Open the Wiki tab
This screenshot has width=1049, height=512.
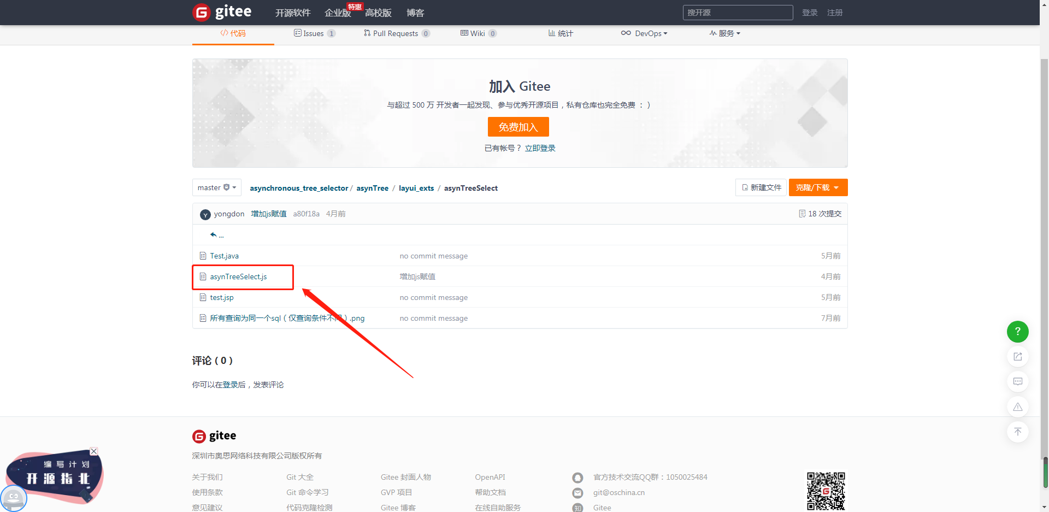[479, 33]
